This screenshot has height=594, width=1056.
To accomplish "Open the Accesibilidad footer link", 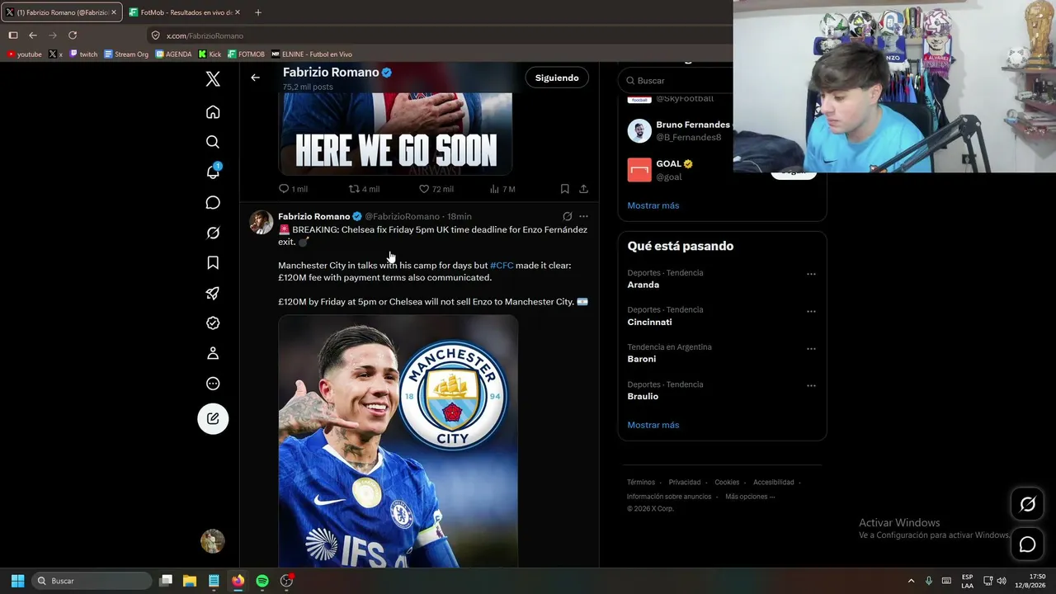I will (x=774, y=483).
